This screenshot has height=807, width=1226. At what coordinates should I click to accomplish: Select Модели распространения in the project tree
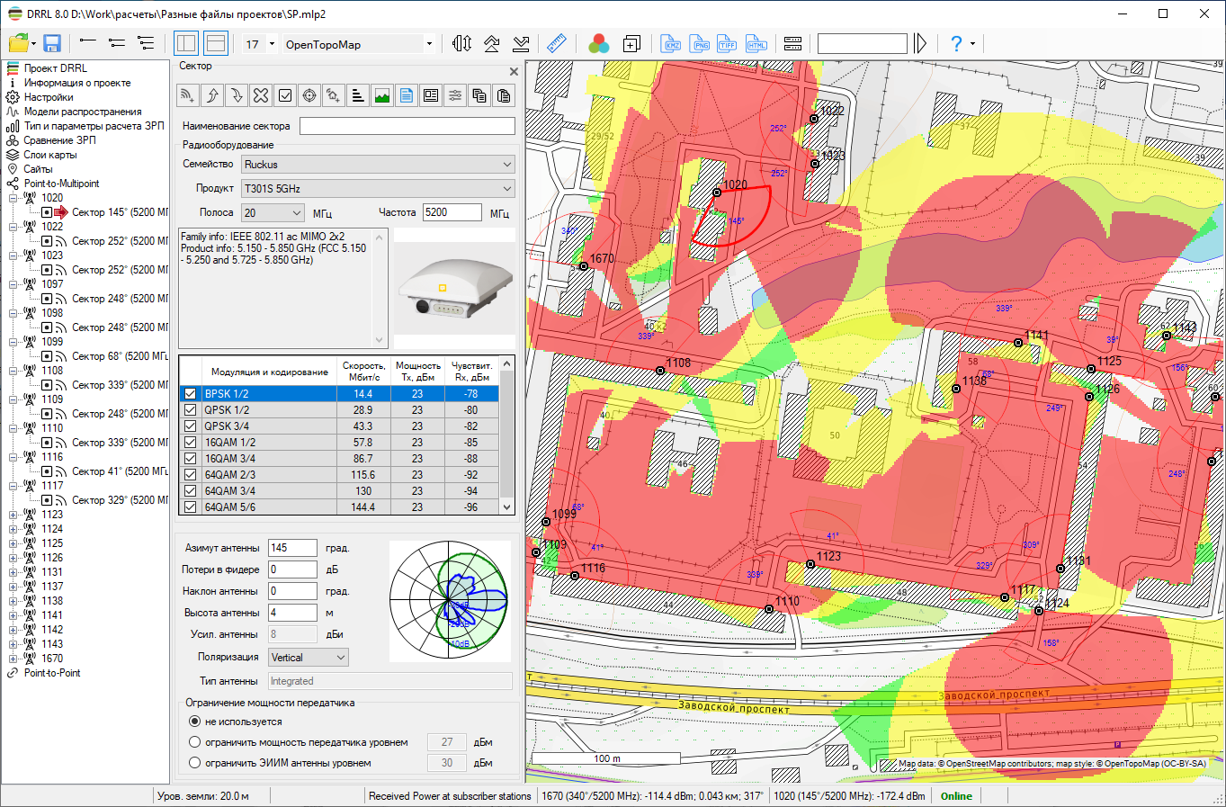tap(82, 112)
